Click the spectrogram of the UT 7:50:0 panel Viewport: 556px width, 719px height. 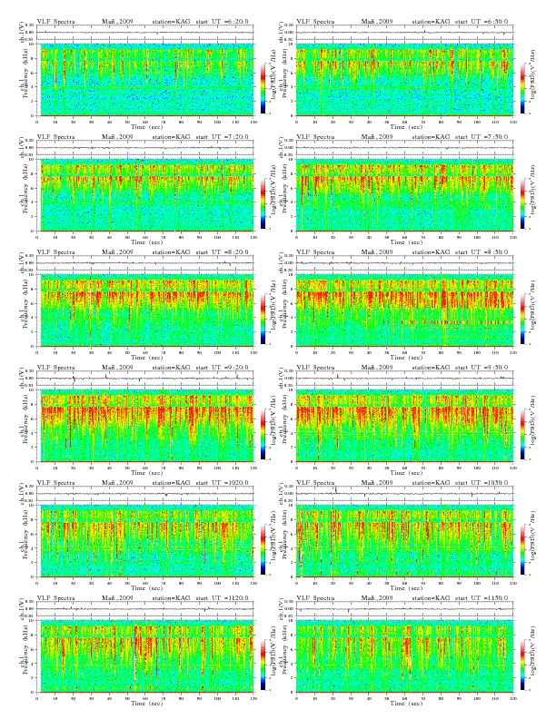(405, 195)
